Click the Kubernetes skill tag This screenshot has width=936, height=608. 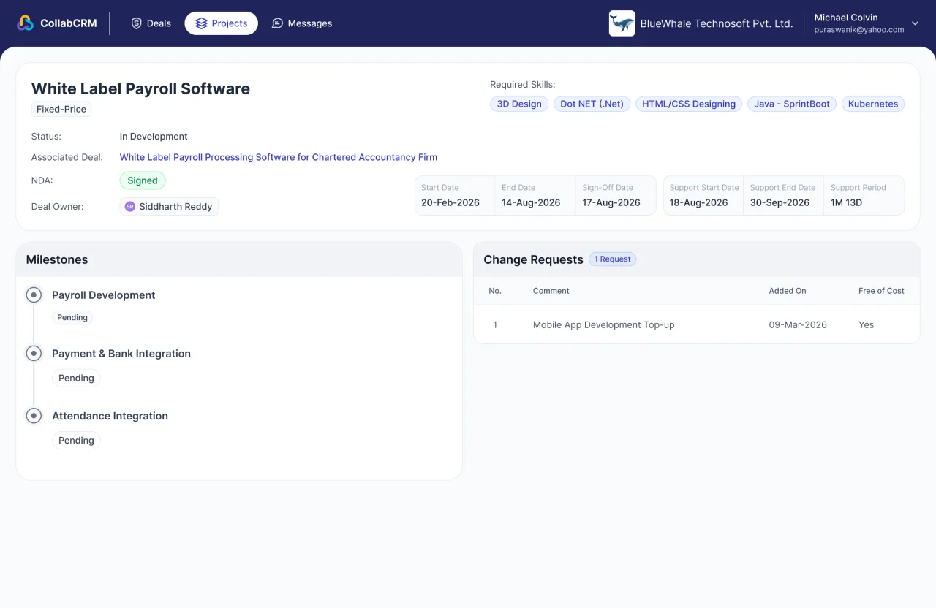(x=873, y=104)
